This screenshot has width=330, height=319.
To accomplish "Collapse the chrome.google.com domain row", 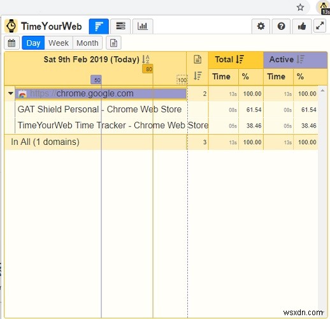I will tap(11, 93).
